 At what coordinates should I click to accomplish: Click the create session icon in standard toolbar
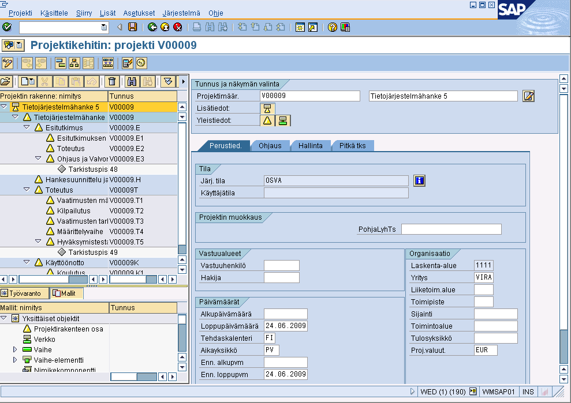pyautogui.click(x=300, y=27)
